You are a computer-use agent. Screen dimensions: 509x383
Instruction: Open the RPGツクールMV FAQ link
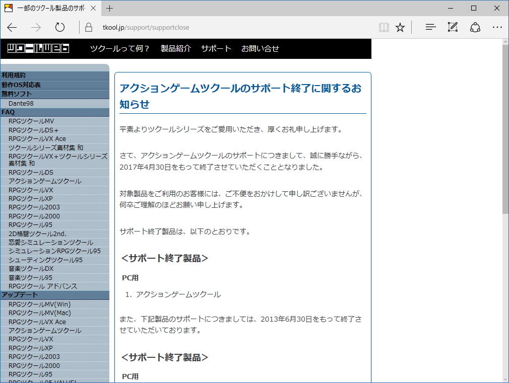pos(31,121)
